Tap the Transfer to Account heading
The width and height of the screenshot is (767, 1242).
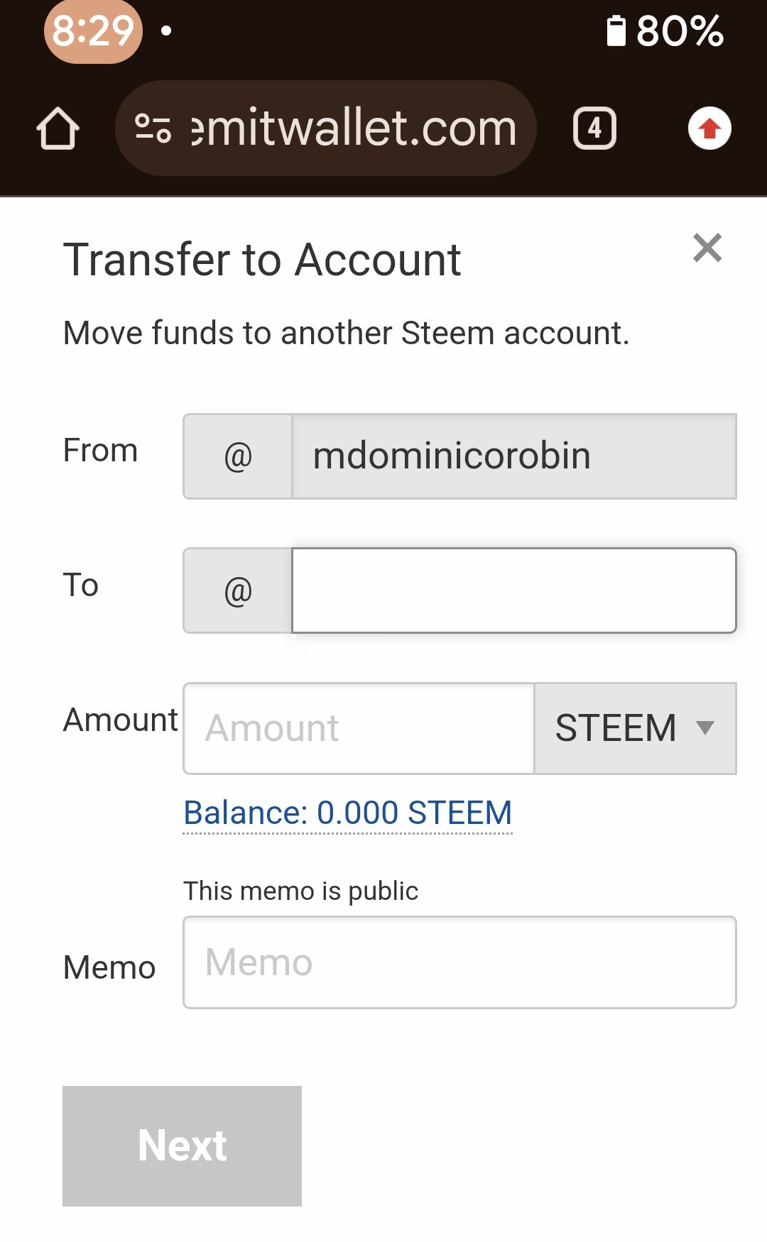point(262,260)
